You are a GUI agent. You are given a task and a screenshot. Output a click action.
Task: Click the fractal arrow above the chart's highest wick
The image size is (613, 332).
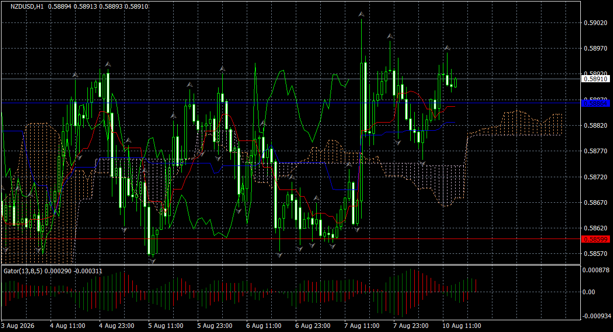pyautogui.click(x=361, y=14)
